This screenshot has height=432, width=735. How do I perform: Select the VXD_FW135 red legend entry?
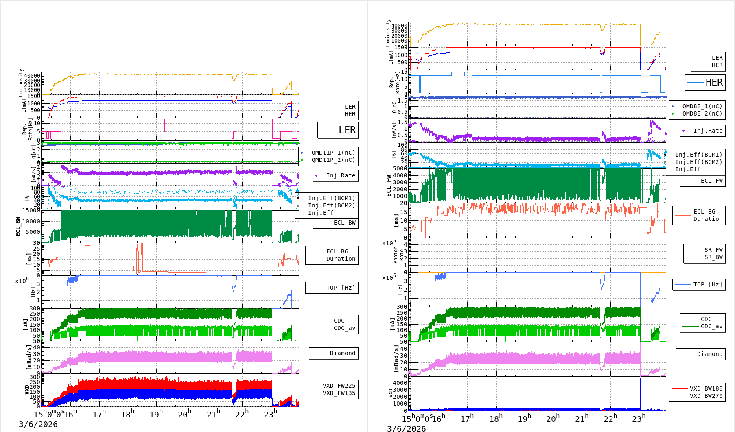coord(339,393)
